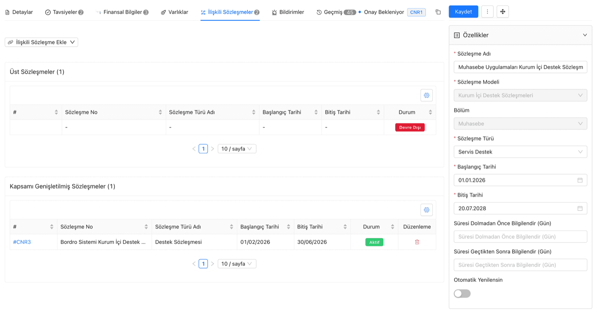Collapse the Özellikler panel chevron
Viewport: 597px width, 312px height.
click(x=585, y=35)
